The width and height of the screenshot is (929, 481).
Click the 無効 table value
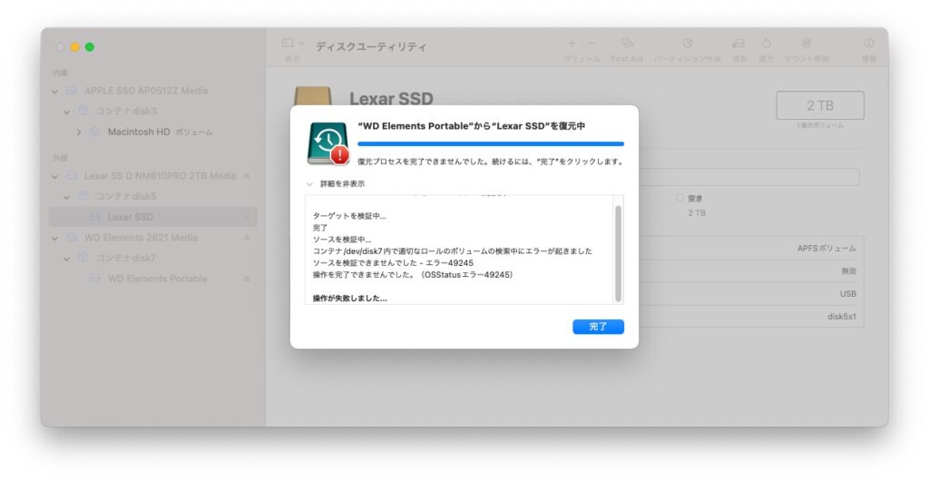point(848,271)
